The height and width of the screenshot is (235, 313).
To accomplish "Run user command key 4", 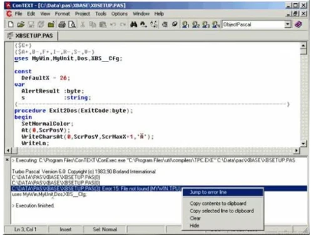I will (x=216, y=24).
